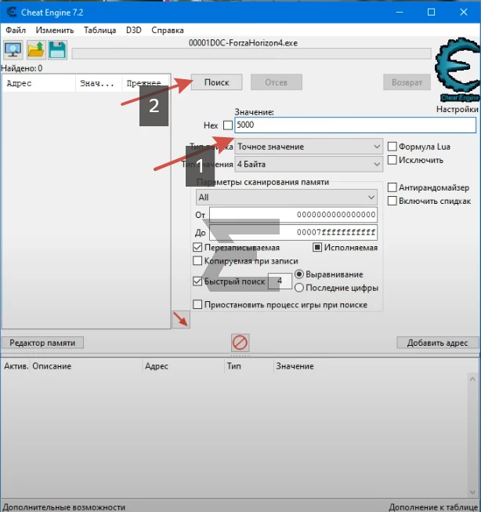Viewport: 481px width, 512px height.
Task: Click the Актив. column header in table
Action: pos(16,366)
